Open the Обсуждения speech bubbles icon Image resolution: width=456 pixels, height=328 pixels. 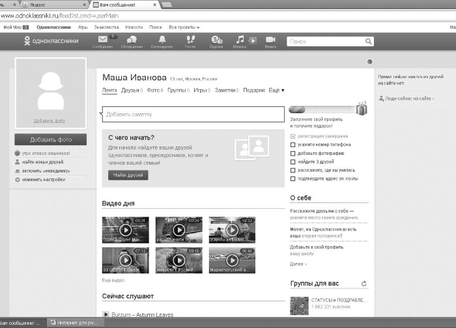[x=132, y=40]
